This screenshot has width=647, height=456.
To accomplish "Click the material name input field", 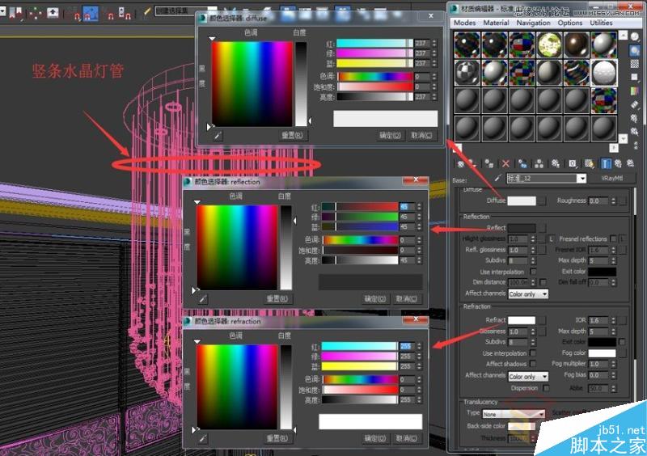I will [541, 178].
